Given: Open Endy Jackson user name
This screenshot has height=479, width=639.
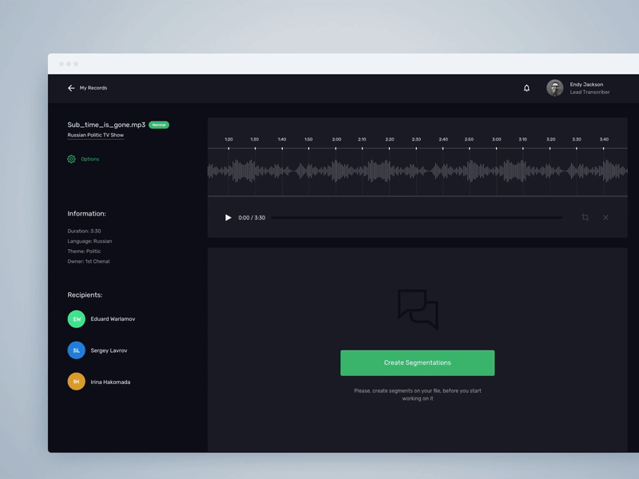Looking at the screenshot, I should click(586, 85).
